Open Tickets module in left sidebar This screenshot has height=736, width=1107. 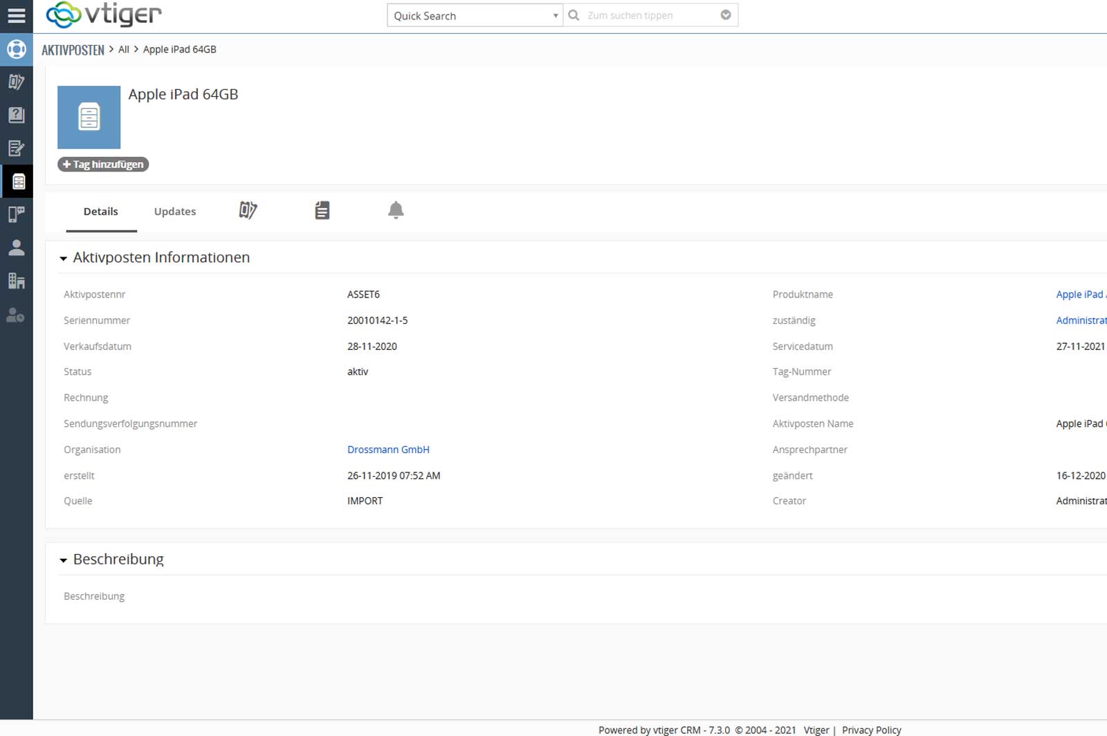point(16,82)
